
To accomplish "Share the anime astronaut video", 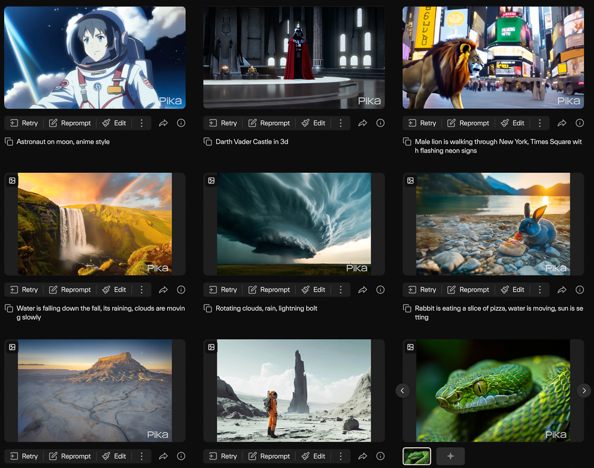I will (x=163, y=123).
